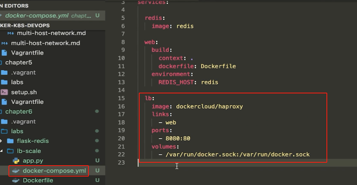
Task: Open app.py from the explorer
Action: click(33, 161)
